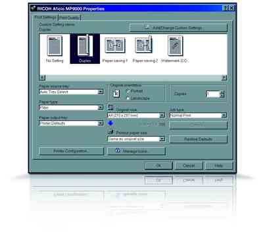Select the No Setting preset icon
This screenshot has height=248, width=263.
(55, 46)
